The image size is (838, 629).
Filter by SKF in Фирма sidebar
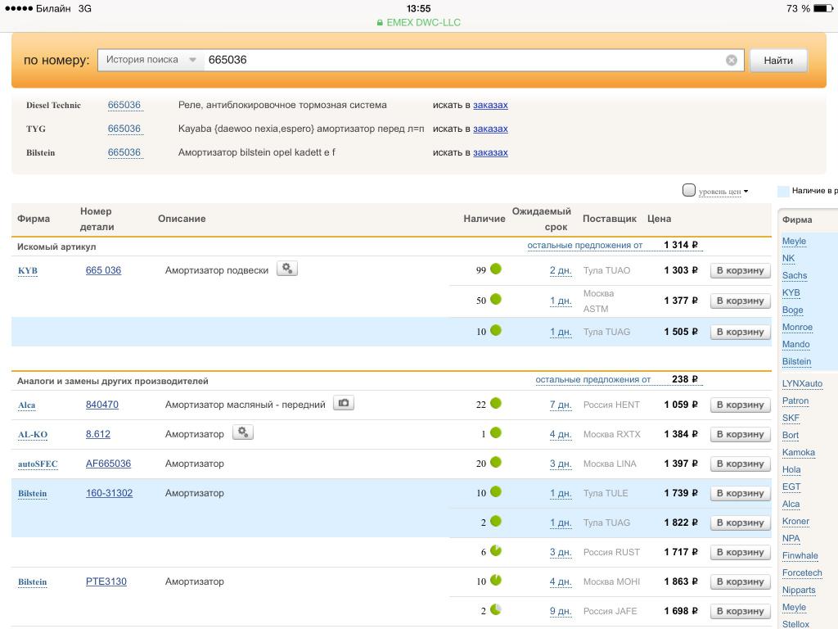coord(791,418)
